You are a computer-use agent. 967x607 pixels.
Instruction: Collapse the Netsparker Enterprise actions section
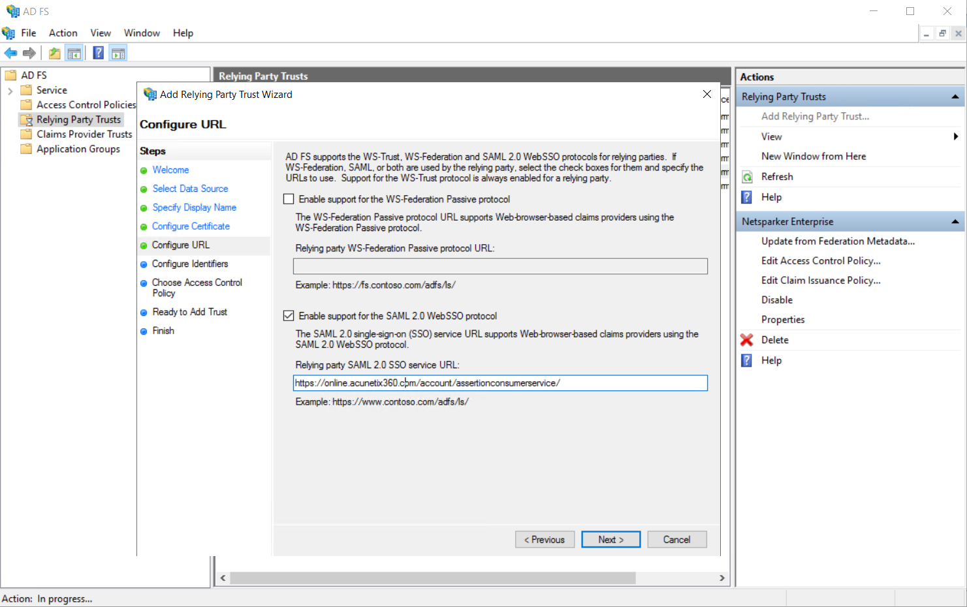pyautogui.click(x=955, y=222)
